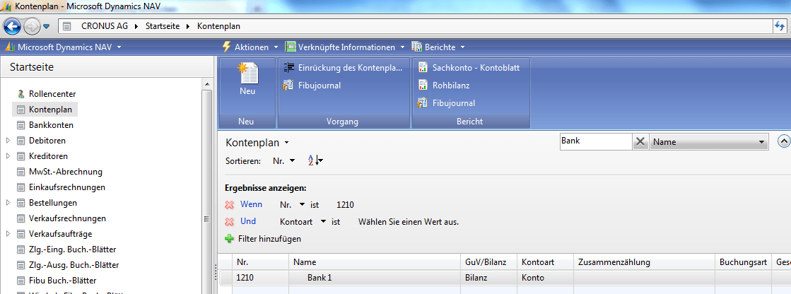The height and width of the screenshot is (294, 791).
Task: Open Bankkonten in the navigation pane
Action: tap(51, 124)
